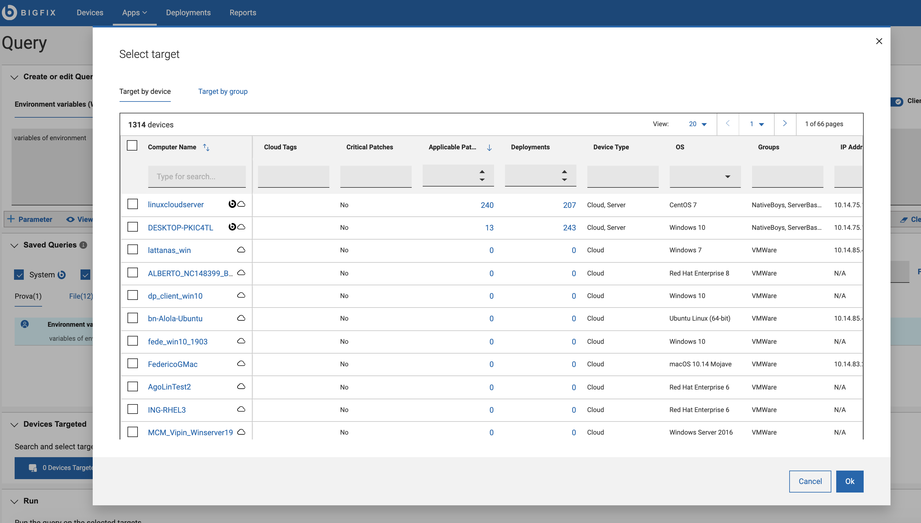Open the Applicable Patches sort controls
This screenshot has width=921, height=523.
click(x=482, y=176)
